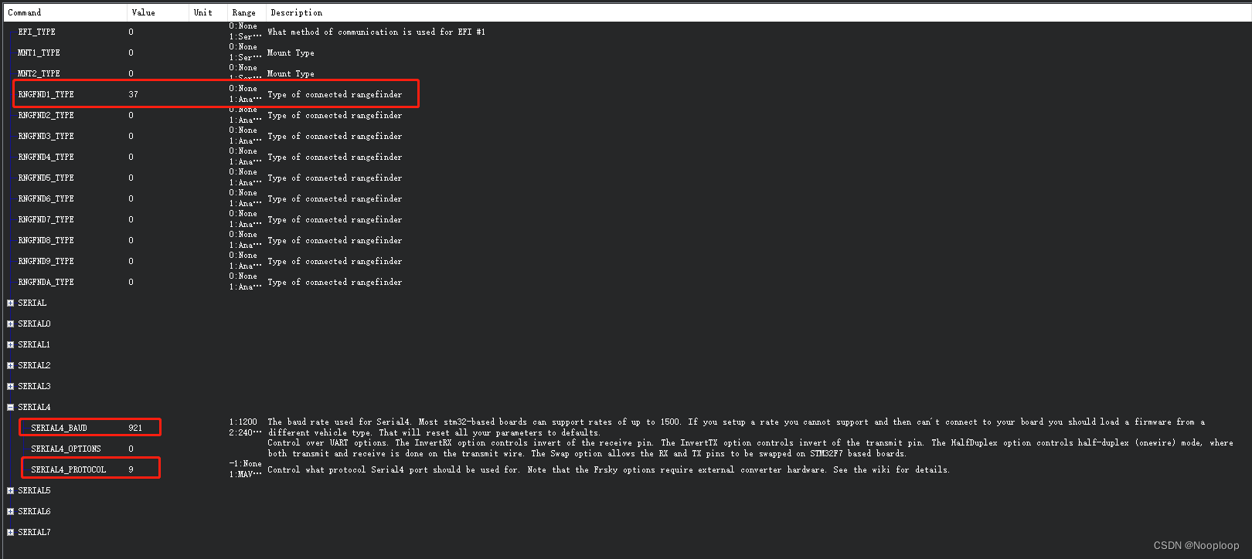Collapse the SERIAL4 parameter group

coord(10,407)
